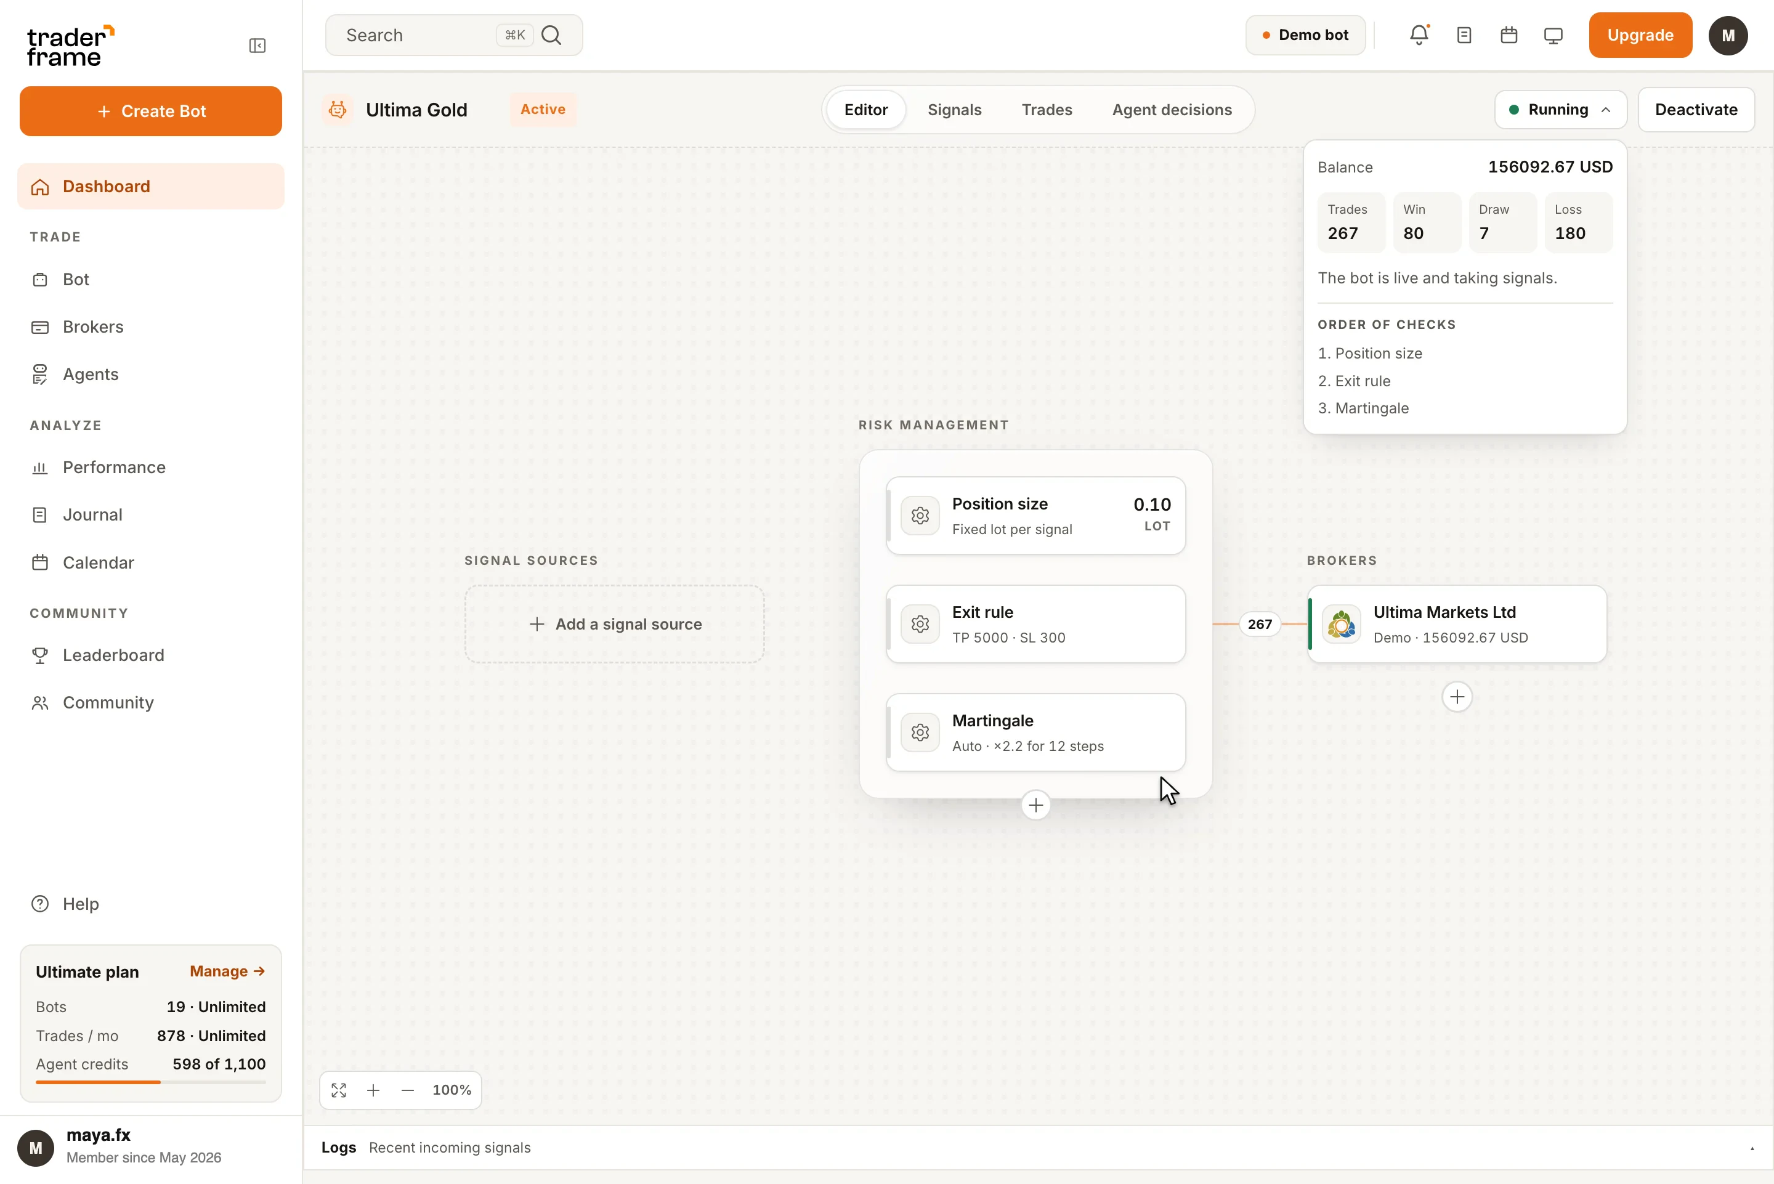This screenshot has width=1774, height=1184.
Task: Switch to the Signals tab
Action: pyautogui.click(x=954, y=110)
